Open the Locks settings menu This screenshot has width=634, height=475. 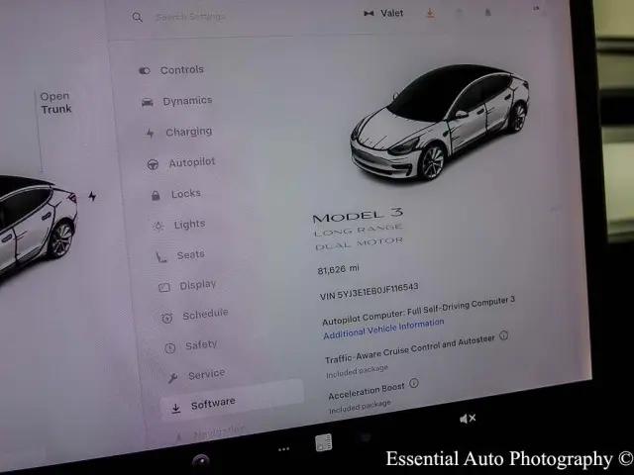coord(176,194)
